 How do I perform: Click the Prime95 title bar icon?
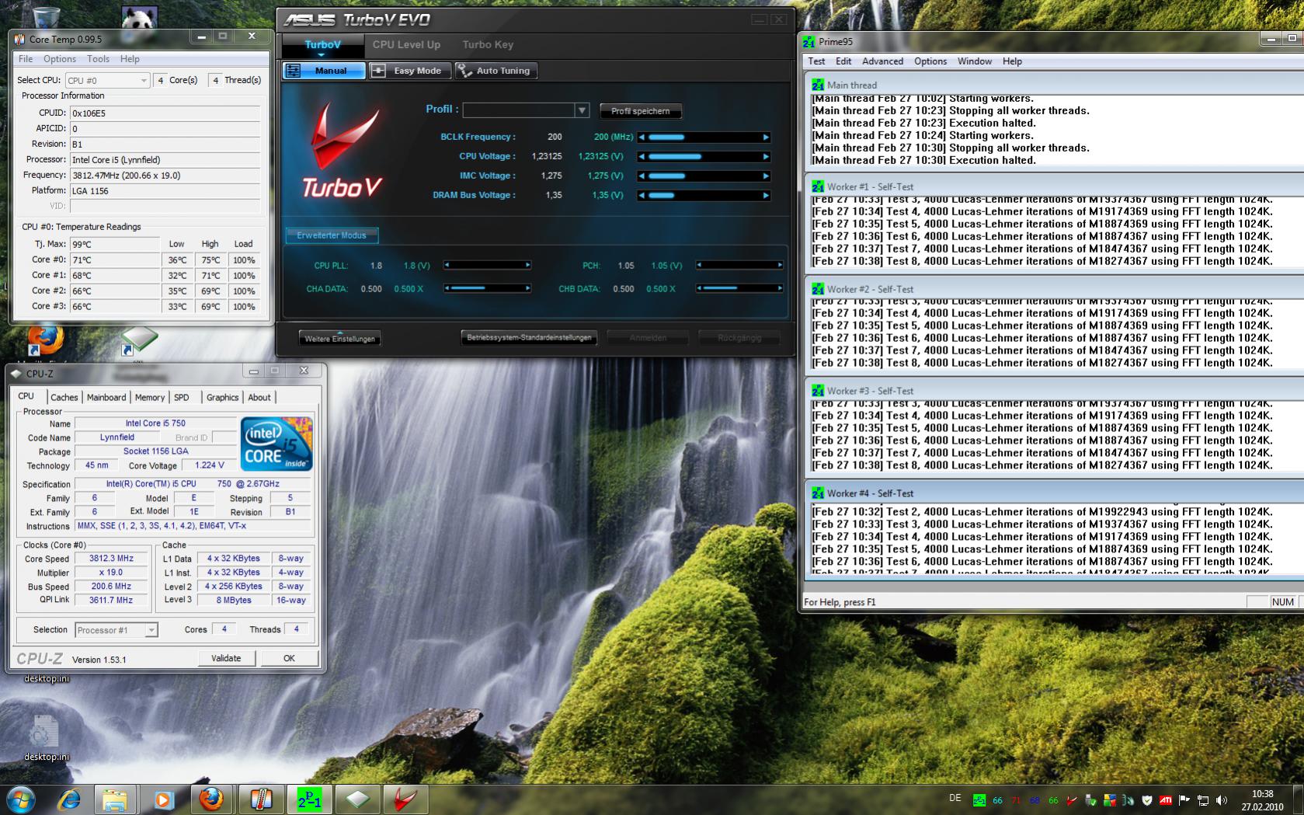click(x=809, y=41)
